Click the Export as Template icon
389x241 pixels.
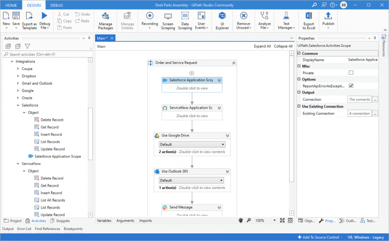tap(29, 16)
